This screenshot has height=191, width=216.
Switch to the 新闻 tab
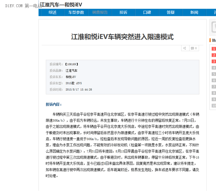coord(194,12)
